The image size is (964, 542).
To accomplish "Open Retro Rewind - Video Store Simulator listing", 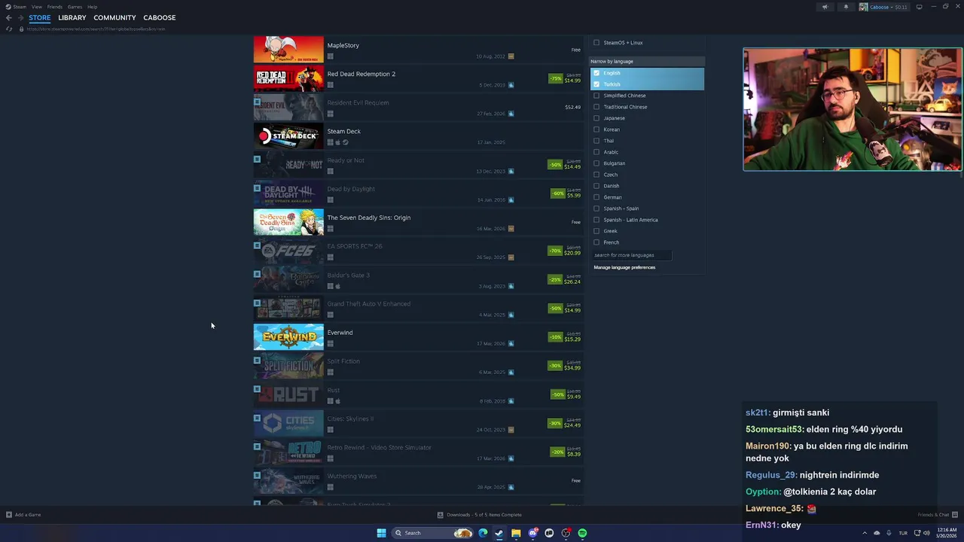I will (418, 452).
